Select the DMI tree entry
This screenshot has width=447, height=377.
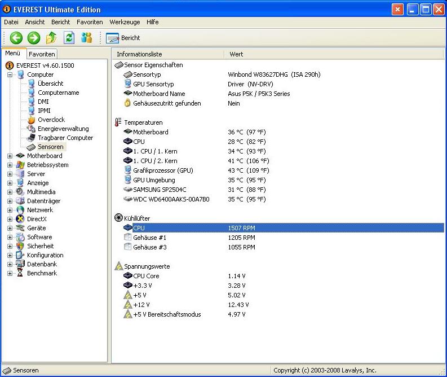(43, 102)
